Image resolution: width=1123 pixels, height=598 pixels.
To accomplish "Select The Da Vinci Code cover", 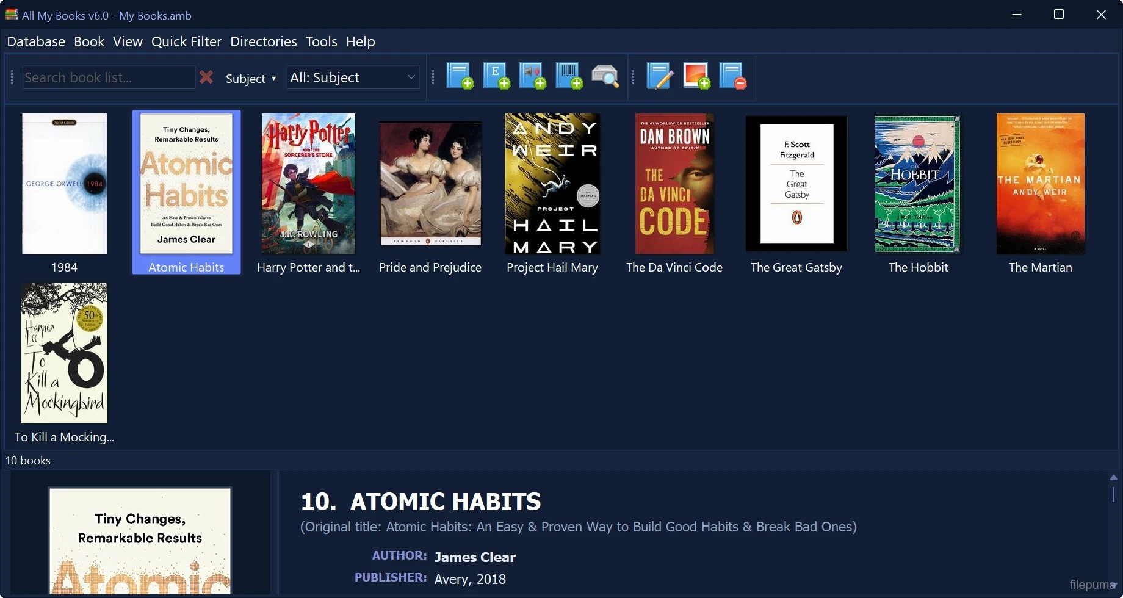I will click(x=674, y=183).
